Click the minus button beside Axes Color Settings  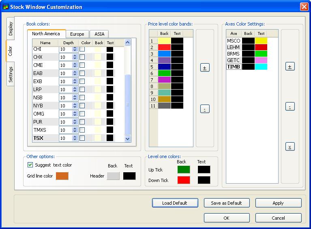[290, 107]
